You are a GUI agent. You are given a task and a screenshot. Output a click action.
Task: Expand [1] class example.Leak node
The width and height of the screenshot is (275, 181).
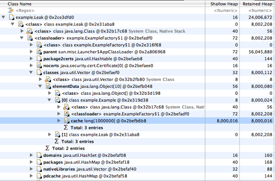coord(49,134)
